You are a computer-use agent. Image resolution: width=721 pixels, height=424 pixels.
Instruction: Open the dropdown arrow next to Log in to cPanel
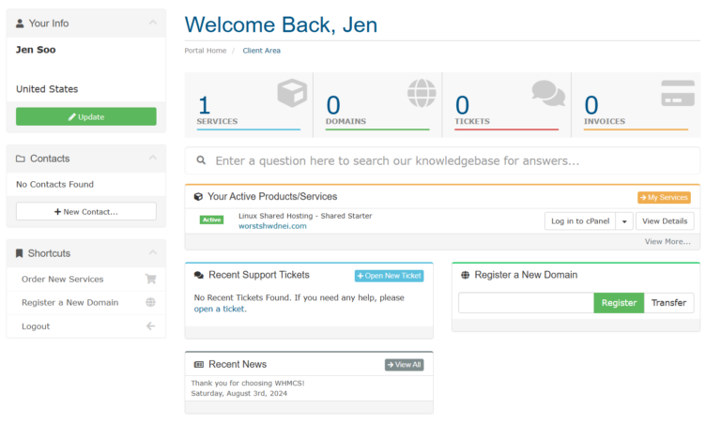click(x=624, y=221)
